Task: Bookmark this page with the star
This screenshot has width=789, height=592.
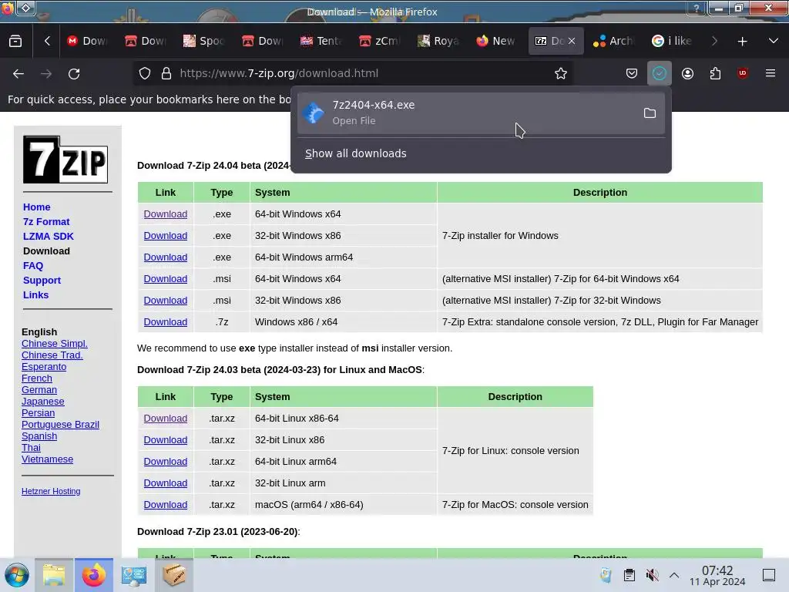Action: pyautogui.click(x=561, y=73)
